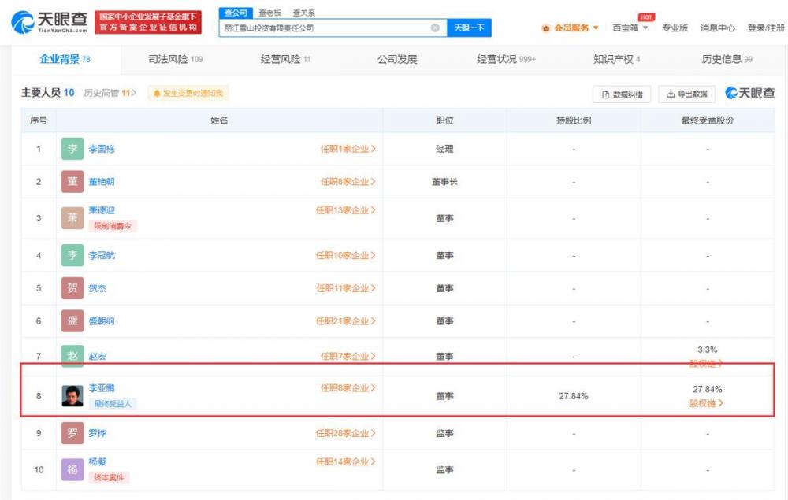Clear the search box with the X icon
Screen dimensions: 788x500
[x=435, y=28]
